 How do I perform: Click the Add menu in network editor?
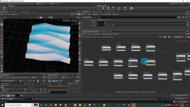[84, 37]
